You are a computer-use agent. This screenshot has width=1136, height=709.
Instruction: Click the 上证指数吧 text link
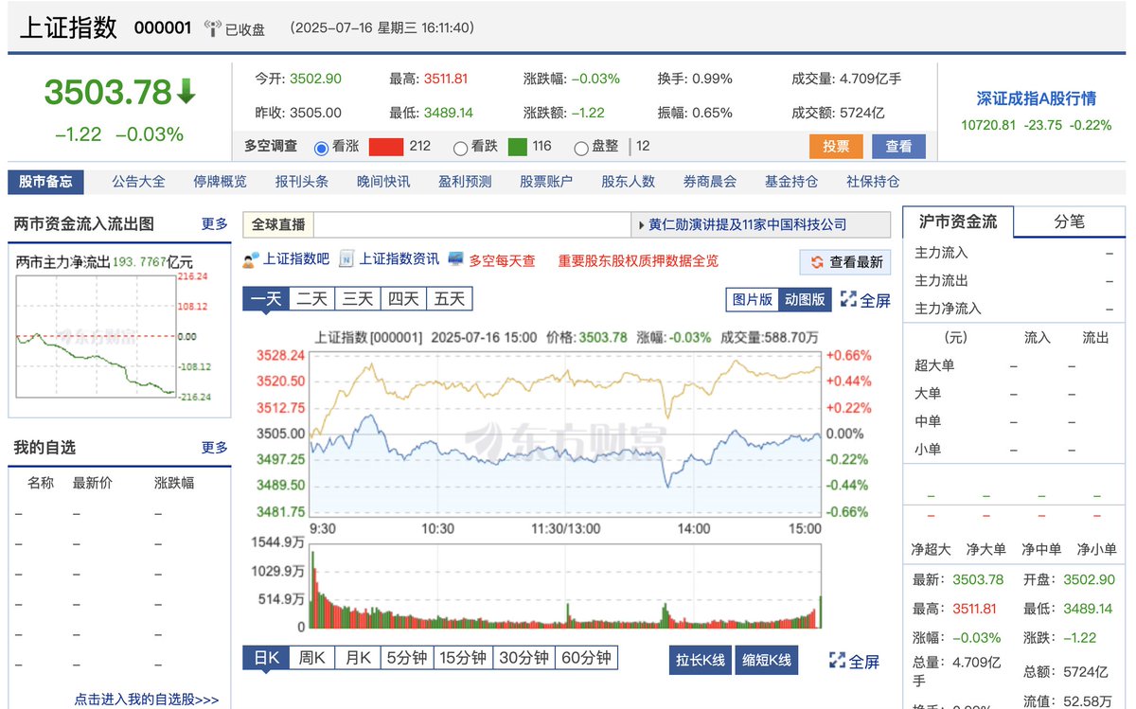(x=296, y=260)
